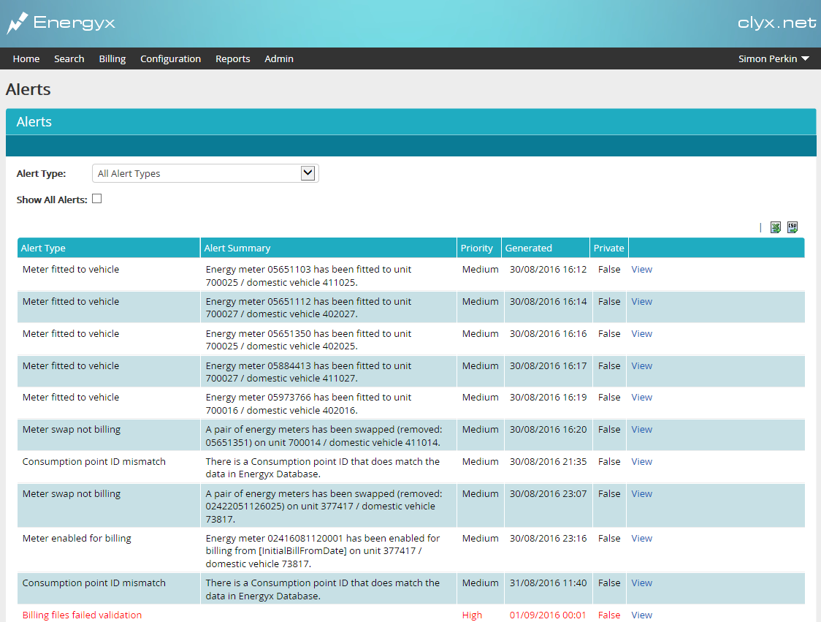View the alert generated 30/08/2016 16:20
821x622 pixels.
(641, 429)
